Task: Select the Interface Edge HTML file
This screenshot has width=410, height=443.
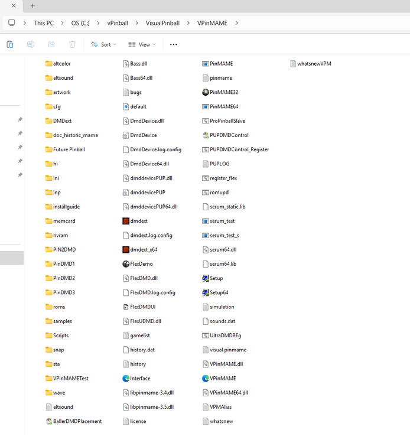Action: click(x=136, y=378)
